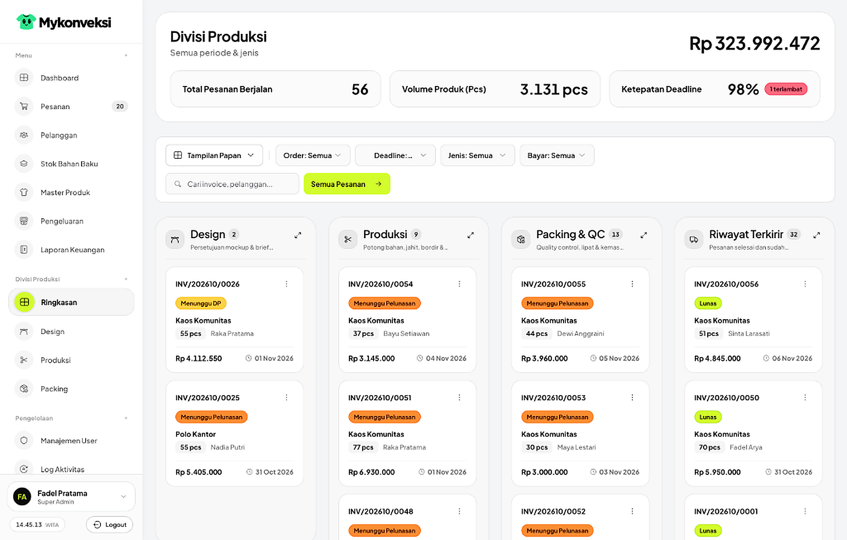
Task: Go to Ringkasan in the sidebar
Action: pos(71,302)
